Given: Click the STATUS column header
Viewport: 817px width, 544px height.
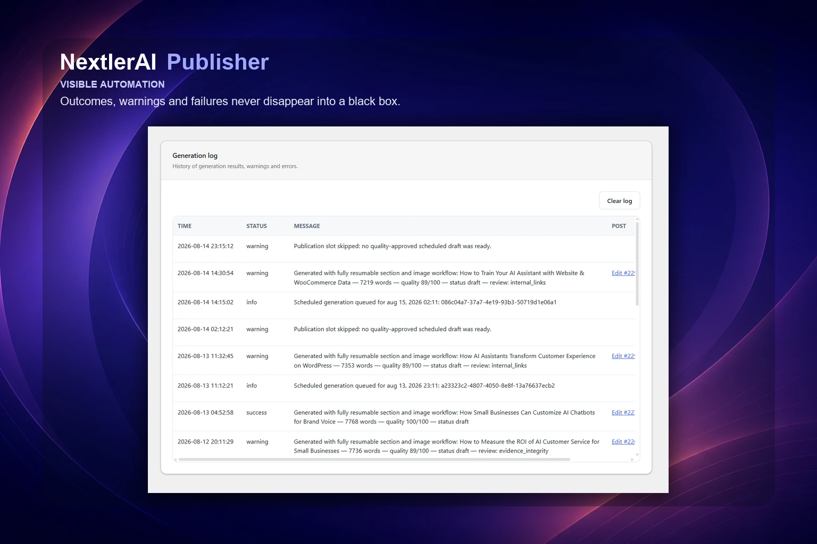Looking at the screenshot, I should click(x=256, y=226).
